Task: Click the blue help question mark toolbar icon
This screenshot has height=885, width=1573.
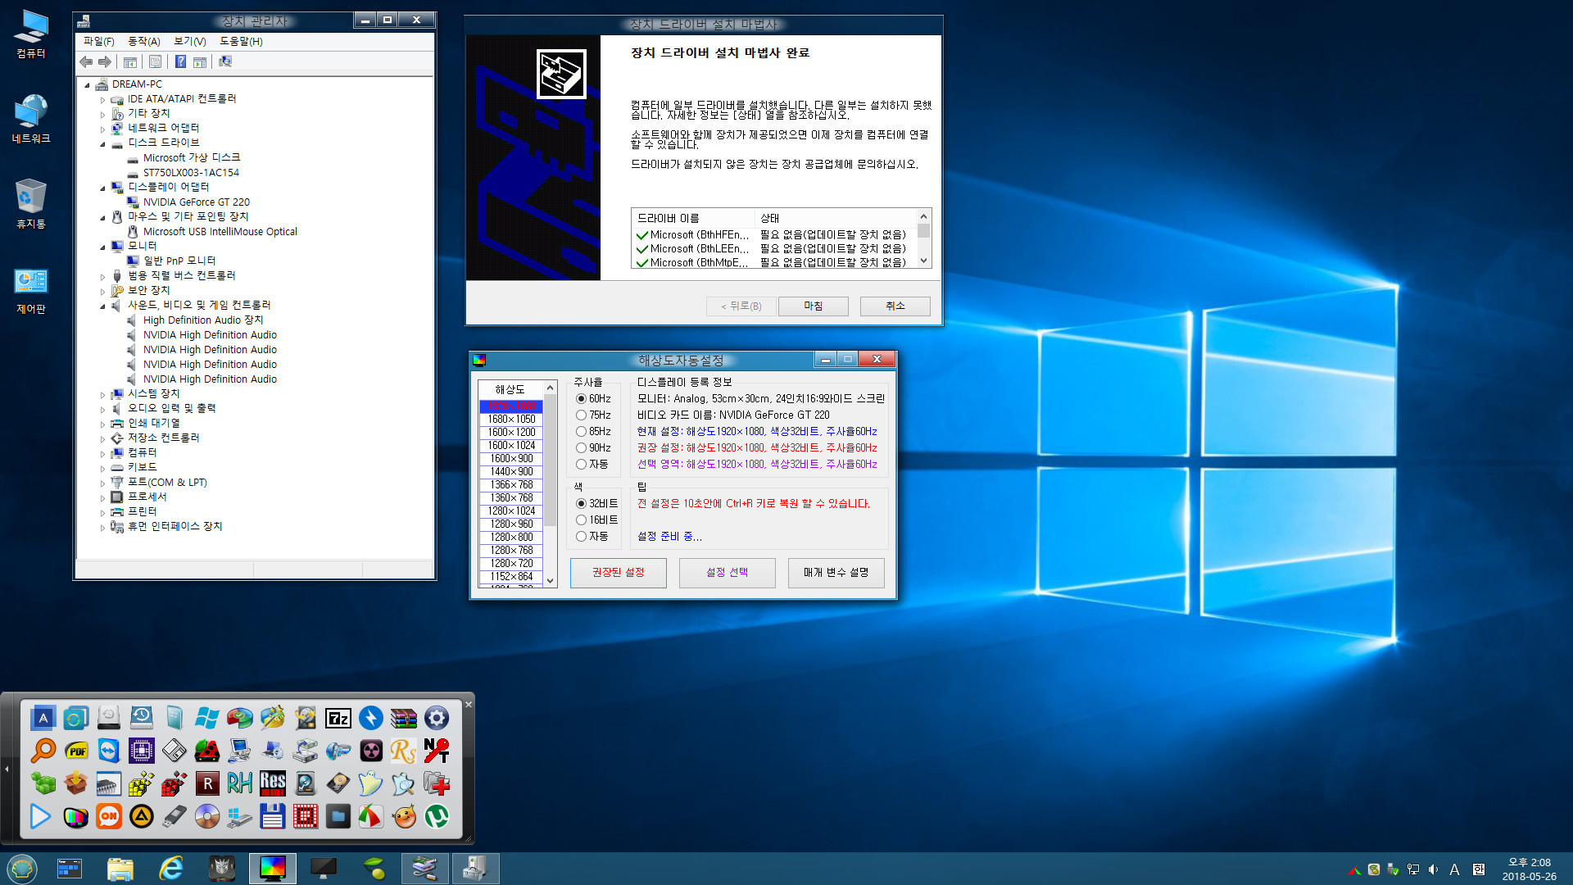Action: (180, 61)
